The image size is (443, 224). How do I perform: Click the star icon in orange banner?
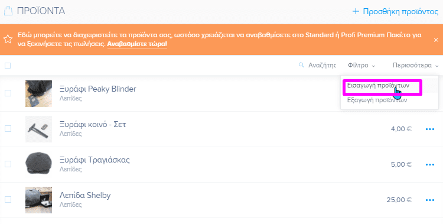[x=8, y=39]
